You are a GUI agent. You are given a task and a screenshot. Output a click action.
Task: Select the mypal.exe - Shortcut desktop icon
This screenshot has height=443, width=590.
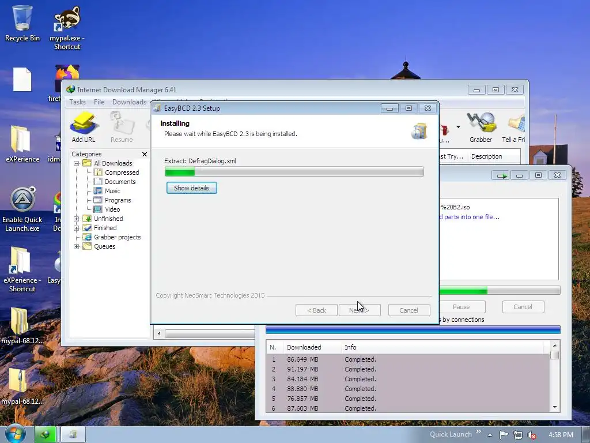tap(67, 28)
